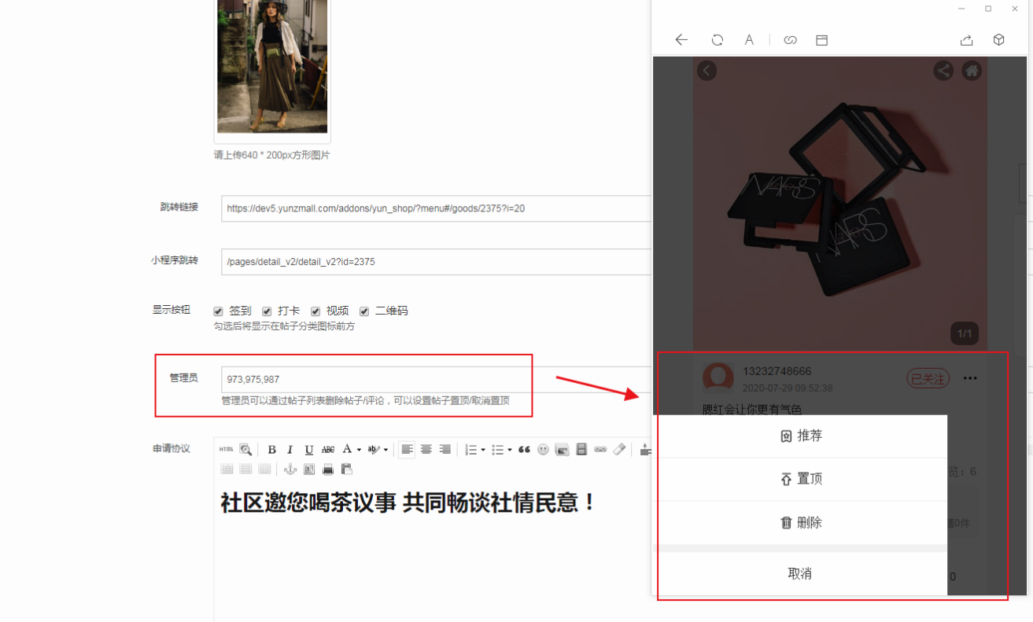
Task: Expand the unordered list style dropdown
Action: click(509, 450)
